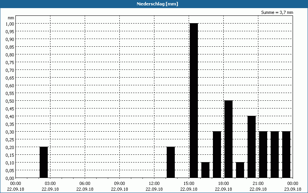The image size is (308, 193).
Task: Select the y-axis value '1,00'
Action: 10,24
